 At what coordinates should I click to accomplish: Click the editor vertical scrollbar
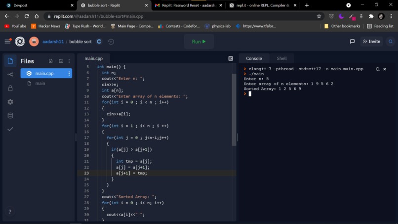point(234,109)
